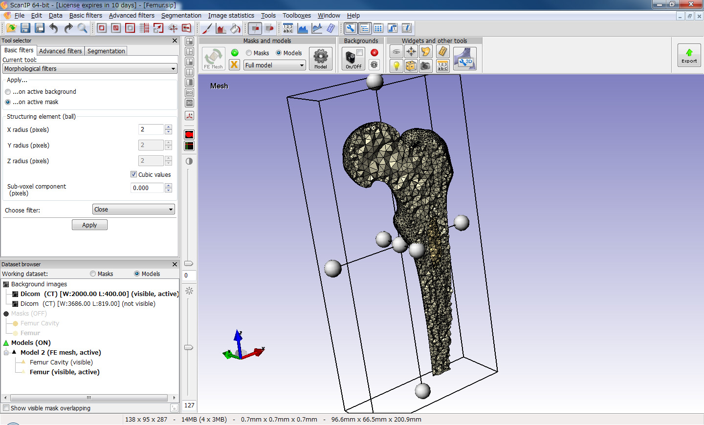
Task: Open the Segmentation menu in the menu bar
Action: (x=181, y=16)
